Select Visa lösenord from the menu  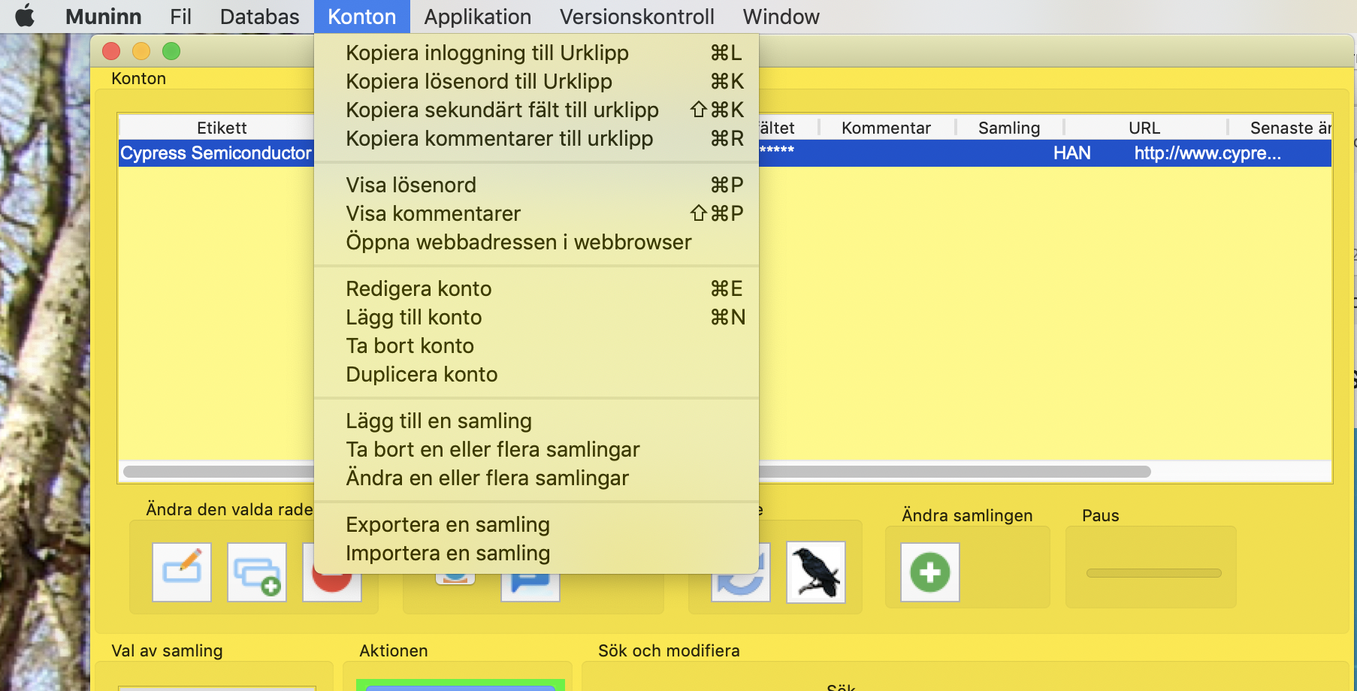(x=411, y=185)
